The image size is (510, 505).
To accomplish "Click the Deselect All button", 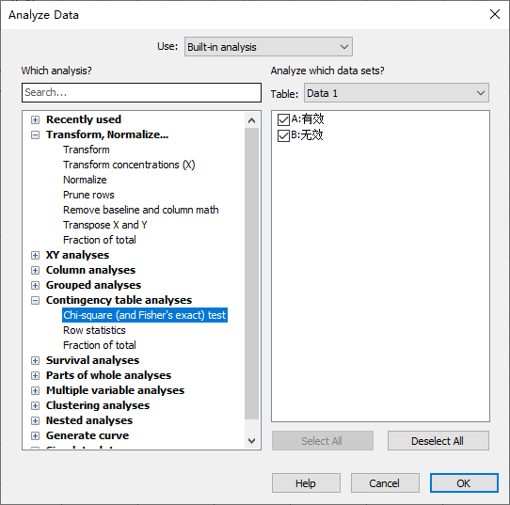I will pyautogui.click(x=438, y=441).
